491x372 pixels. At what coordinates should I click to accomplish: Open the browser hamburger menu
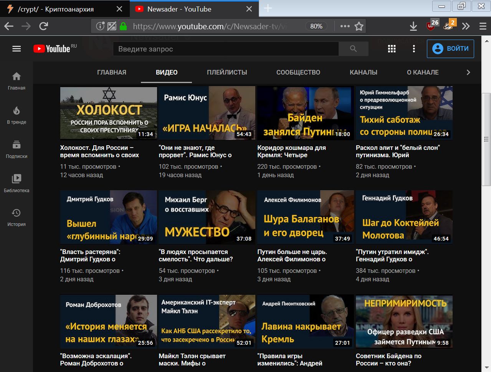click(x=483, y=26)
